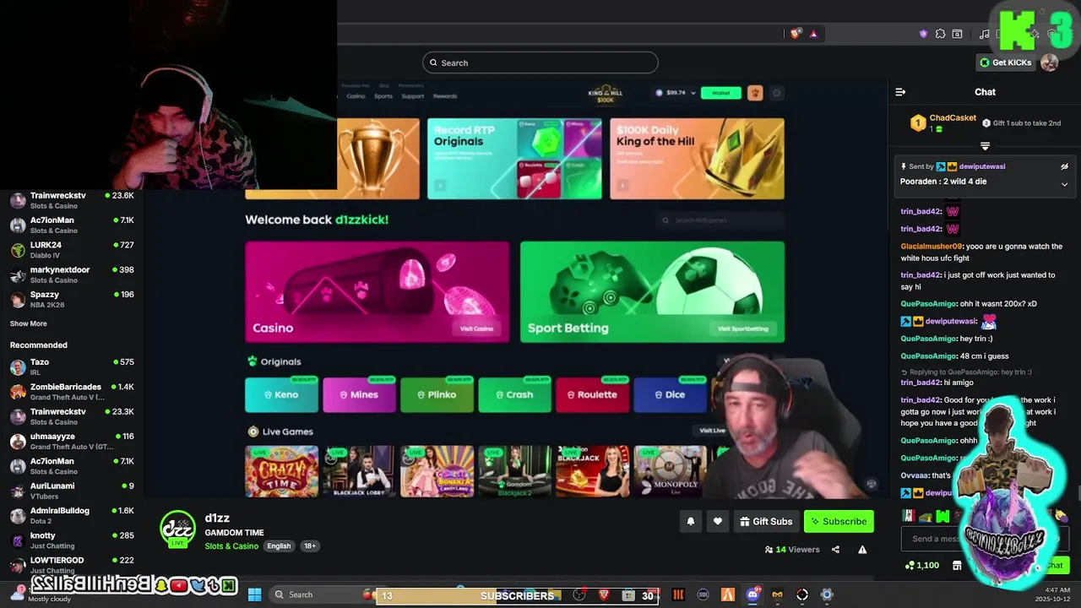
Task: Open Trainwreckstv channel with 23.6K viewers
Action: click(x=72, y=200)
